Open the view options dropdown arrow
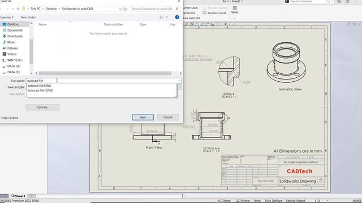The image size is (362, 203). [x=167, y=17]
